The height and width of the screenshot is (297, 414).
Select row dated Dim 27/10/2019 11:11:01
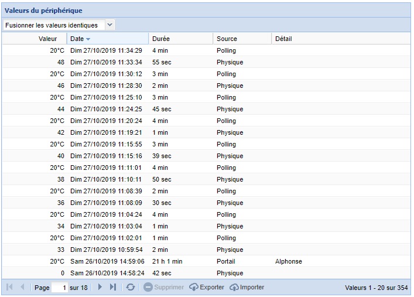click(206, 168)
